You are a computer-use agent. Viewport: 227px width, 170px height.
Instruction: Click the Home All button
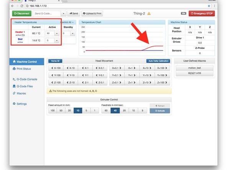click(55, 61)
